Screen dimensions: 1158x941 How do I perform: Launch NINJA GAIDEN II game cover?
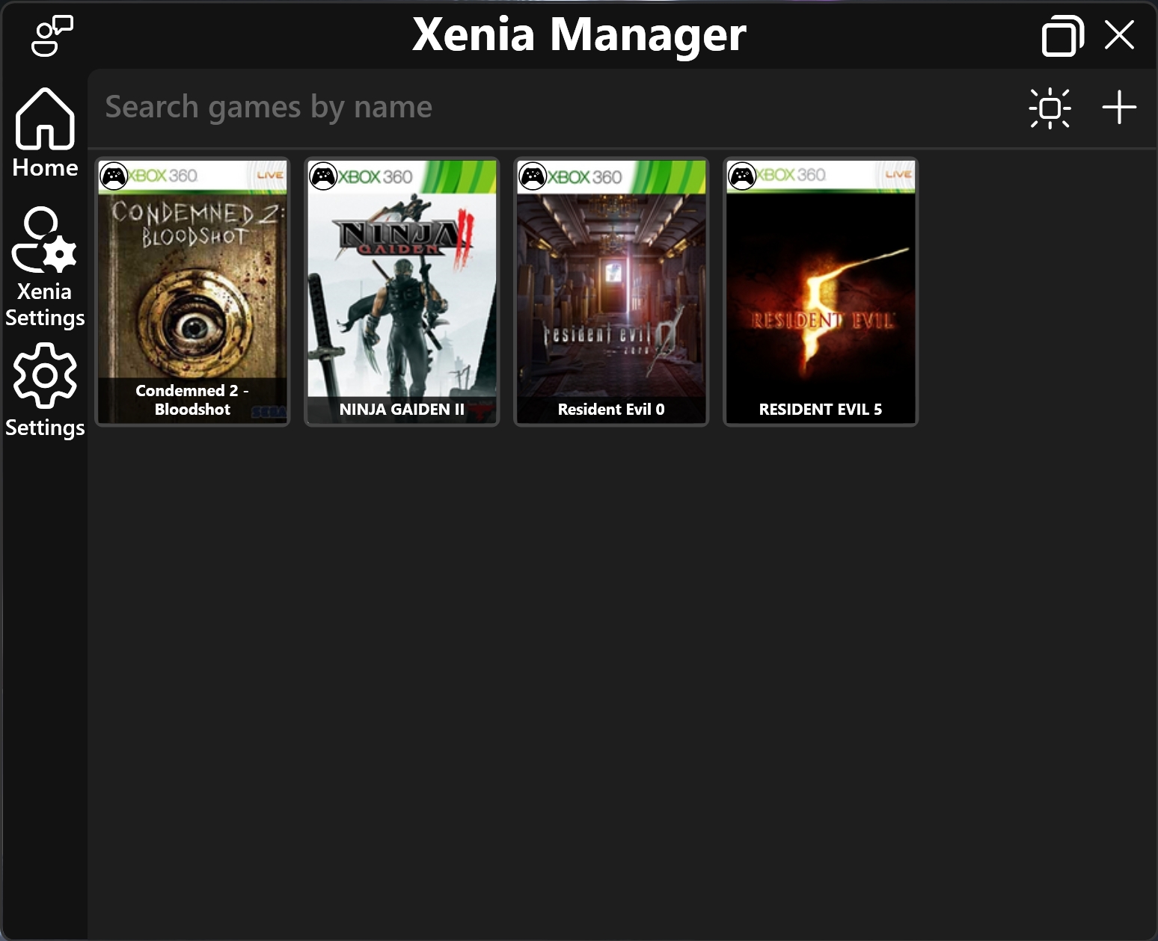pos(402,291)
